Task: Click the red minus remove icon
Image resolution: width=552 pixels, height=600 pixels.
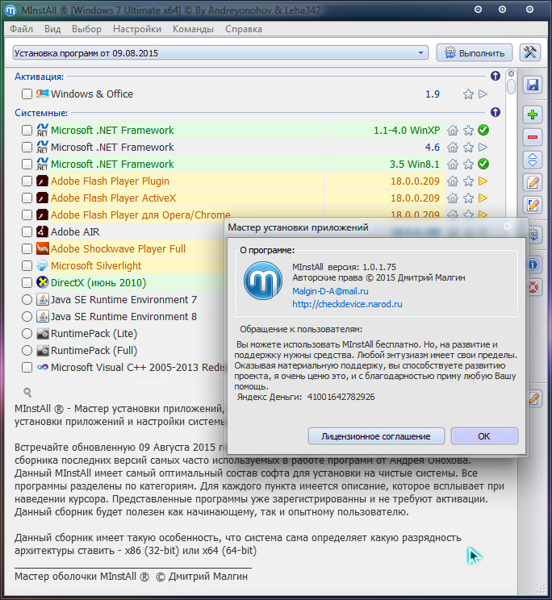Action: pyautogui.click(x=533, y=137)
